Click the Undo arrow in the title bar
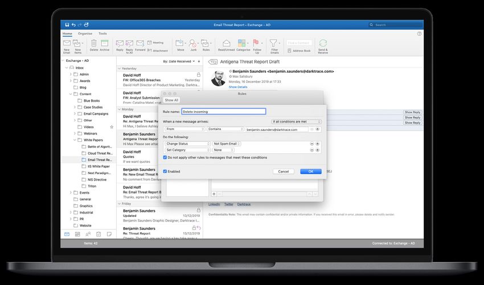The width and height of the screenshot is (484, 285). coord(73,24)
